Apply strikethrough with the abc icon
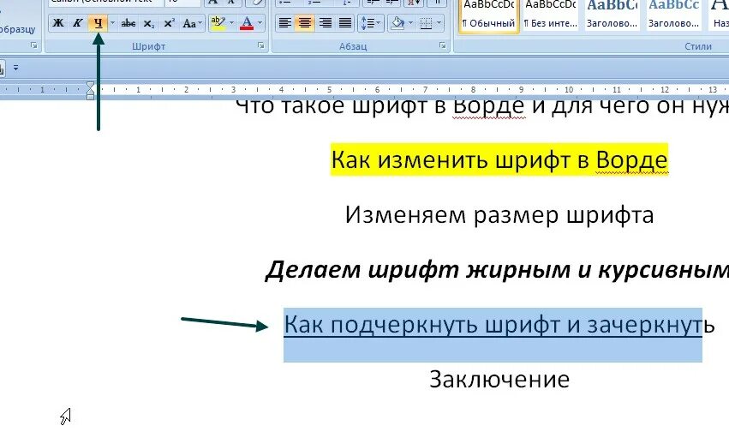Image resolution: width=729 pixels, height=432 pixels. tap(128, 23)
